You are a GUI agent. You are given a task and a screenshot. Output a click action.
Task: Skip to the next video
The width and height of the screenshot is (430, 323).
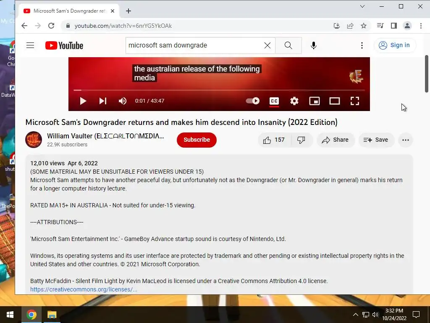point(103,101)
